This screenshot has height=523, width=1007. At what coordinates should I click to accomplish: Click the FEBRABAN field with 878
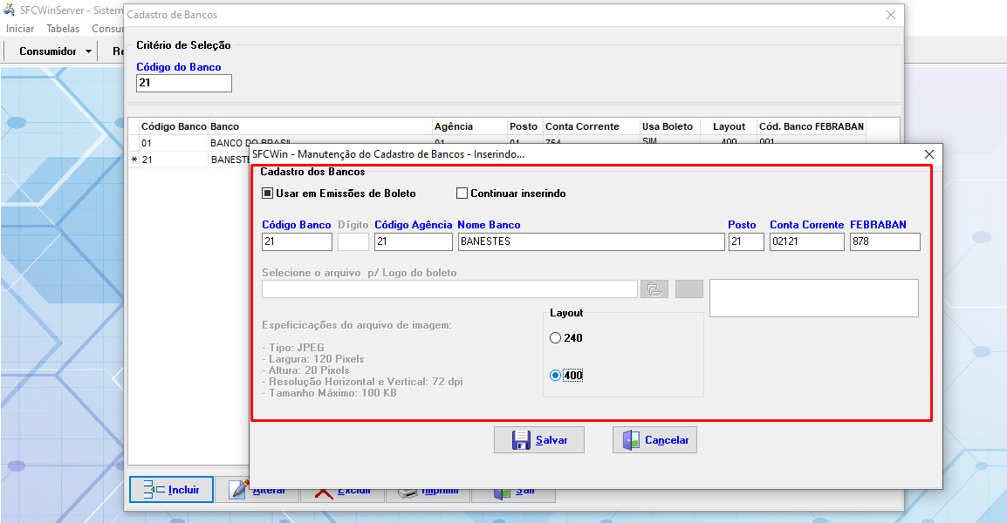click(884, 242)
